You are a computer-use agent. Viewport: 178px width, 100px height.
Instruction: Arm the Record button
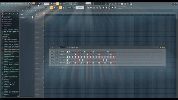point(43,4)
